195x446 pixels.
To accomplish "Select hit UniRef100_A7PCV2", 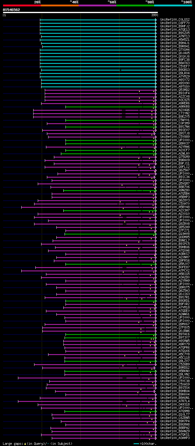I will (175, 271).
